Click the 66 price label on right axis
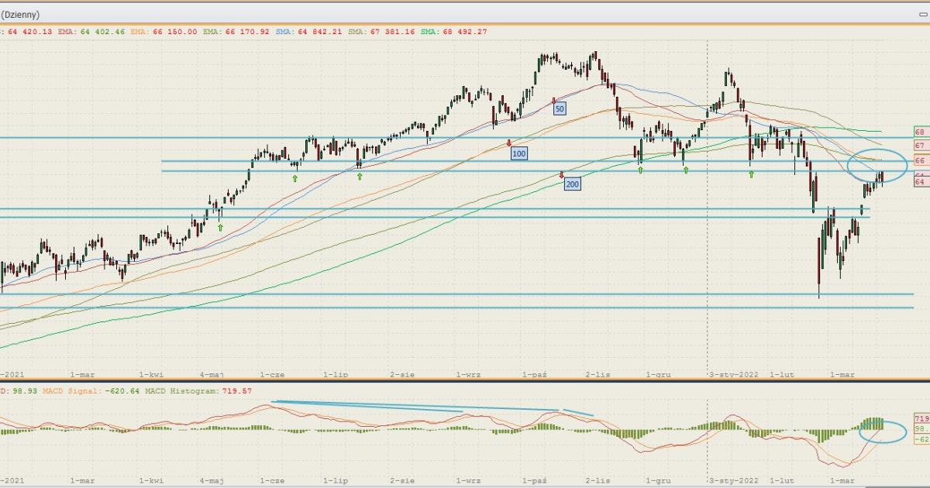Image resolution: width=930 pixels, height=488 pixels. [x=921, y=160]
